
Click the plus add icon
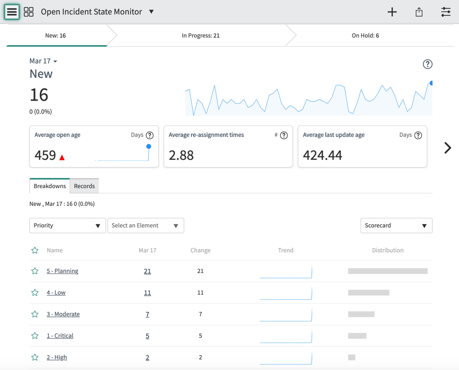pos(392,12)
